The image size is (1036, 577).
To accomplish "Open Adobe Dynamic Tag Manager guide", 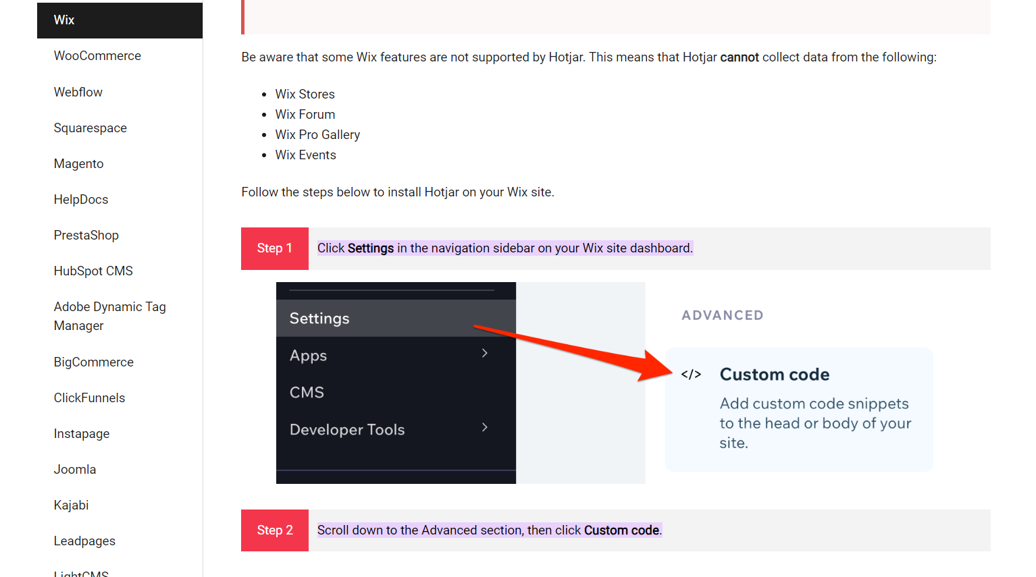I will 109,316.
